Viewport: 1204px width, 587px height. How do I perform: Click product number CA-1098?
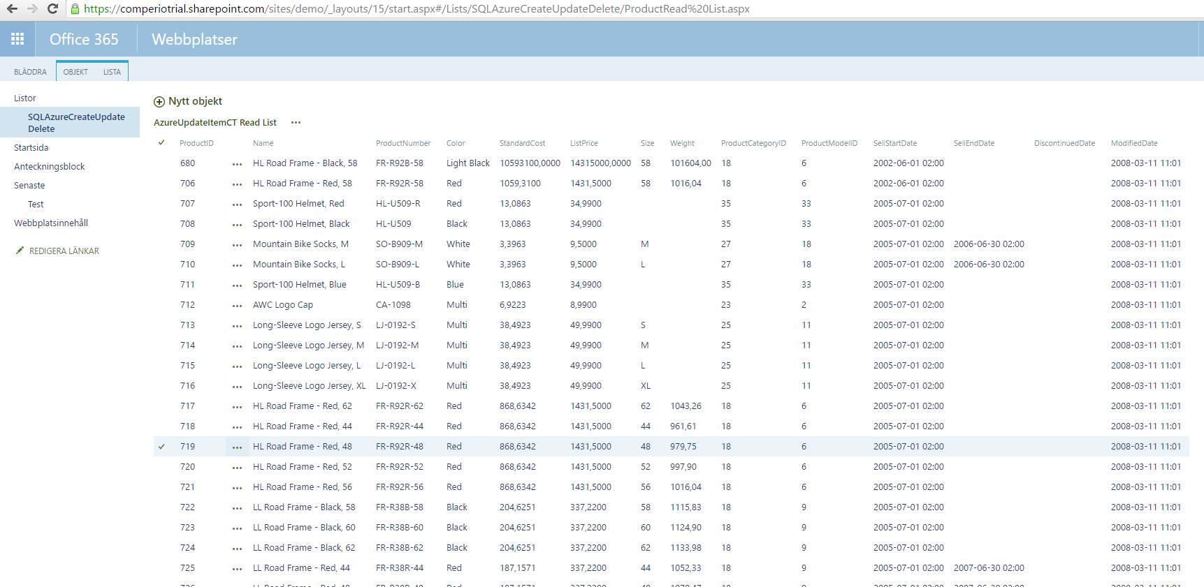(393, 305)
